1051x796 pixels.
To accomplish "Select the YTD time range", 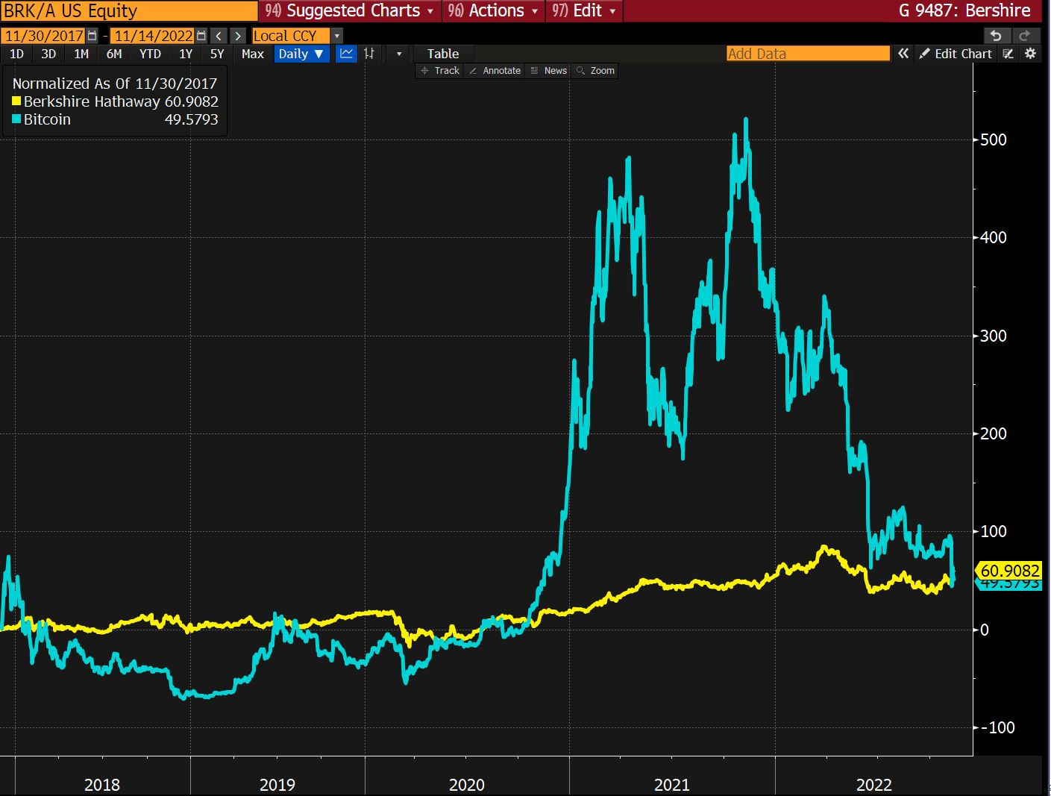I will coord(150,54).
